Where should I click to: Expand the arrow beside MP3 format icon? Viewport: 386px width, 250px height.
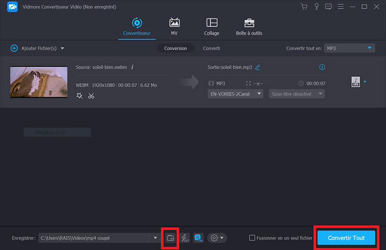coord(365,82)
